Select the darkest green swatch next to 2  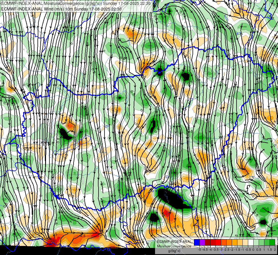click(272, 243)
